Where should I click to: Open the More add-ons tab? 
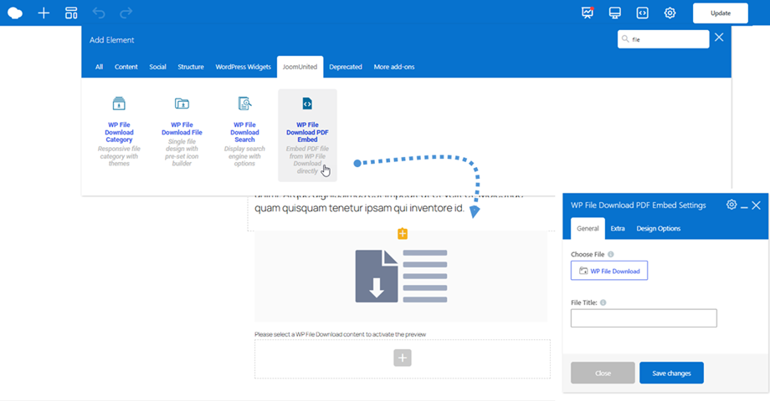394,67
